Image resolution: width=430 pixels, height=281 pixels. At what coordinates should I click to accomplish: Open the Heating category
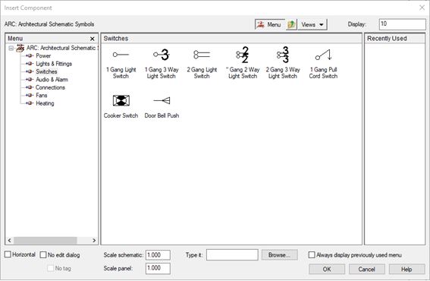click(x=45, y=103)
